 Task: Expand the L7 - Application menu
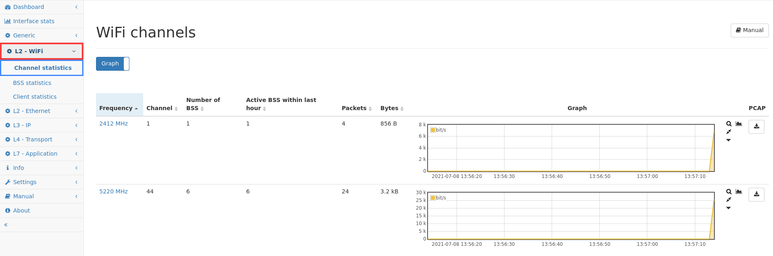(42, 154)
